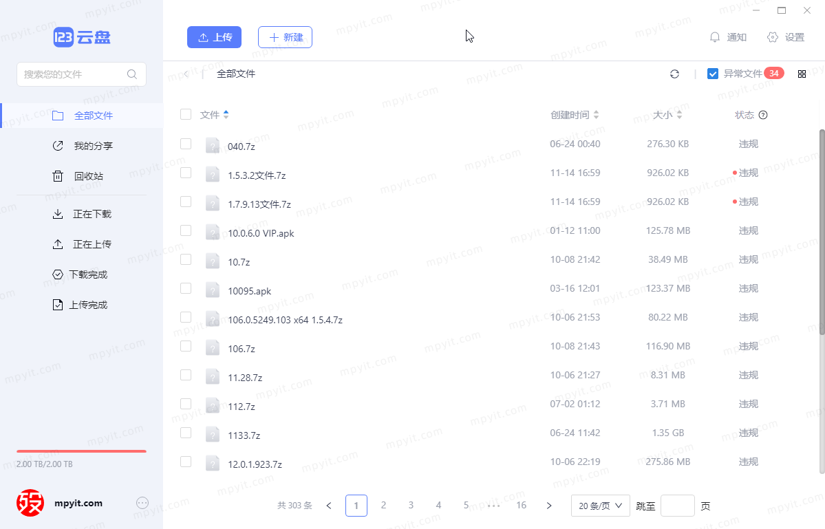Toggle the 异常文件 checkbox
This screenshot has height=529, width=825.
point(712,74)
